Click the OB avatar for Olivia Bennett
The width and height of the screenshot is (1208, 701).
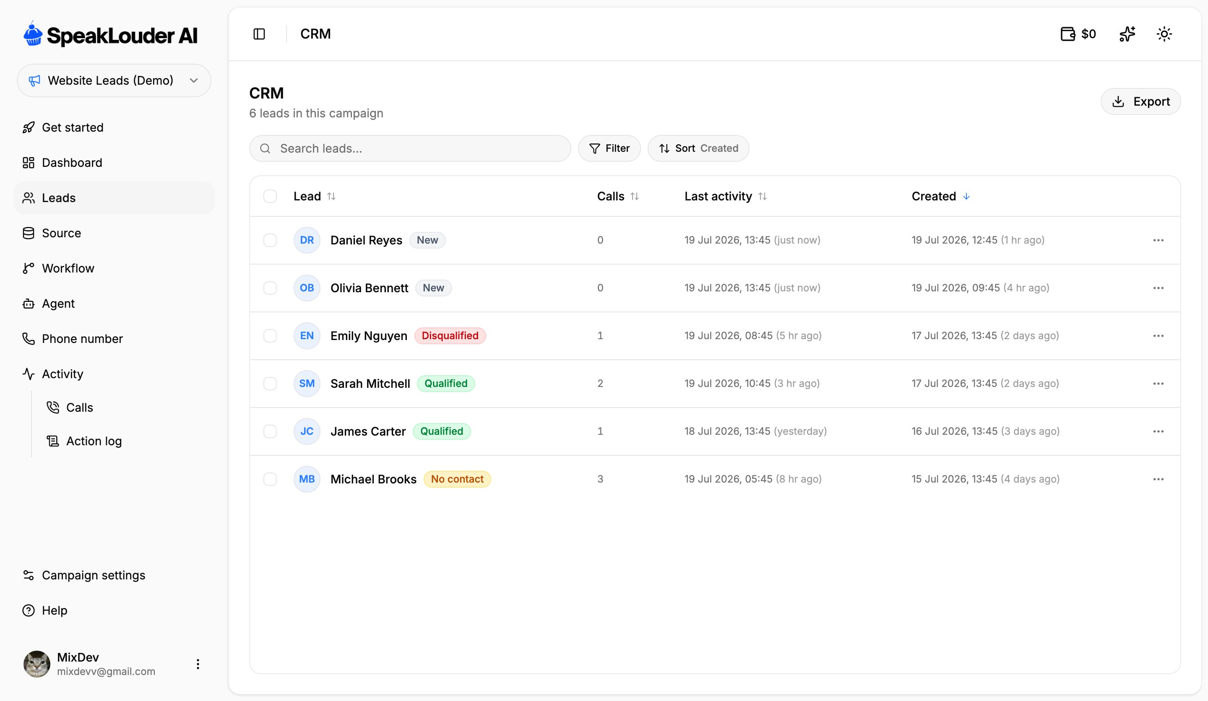307,288
